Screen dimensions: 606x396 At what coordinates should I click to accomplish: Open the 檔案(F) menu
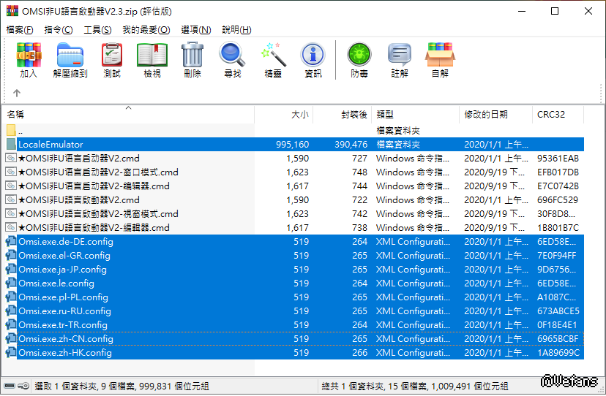point(20,30)
